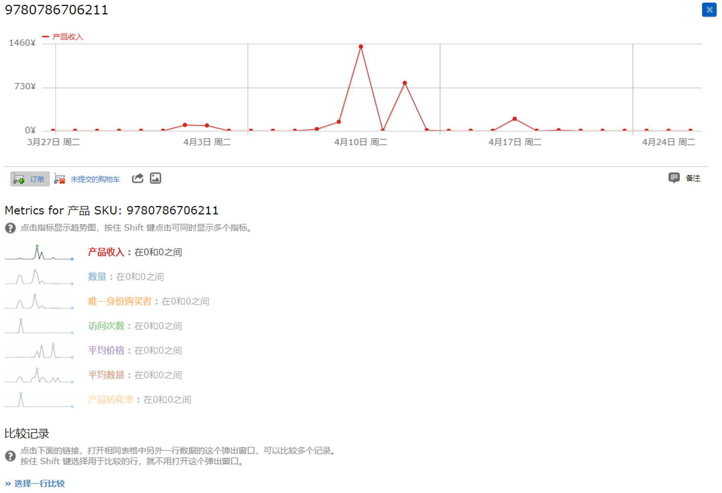Viewport: 722px width, 493px height.
Task: Close the popup with the blue X button
Action: coord(709,10)
